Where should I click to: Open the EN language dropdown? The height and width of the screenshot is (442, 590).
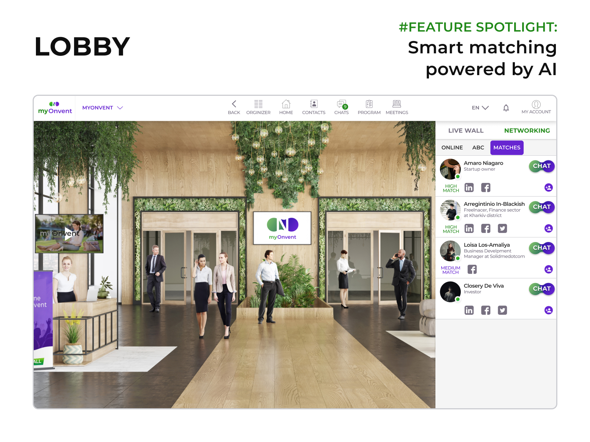(x=480, y=108)
